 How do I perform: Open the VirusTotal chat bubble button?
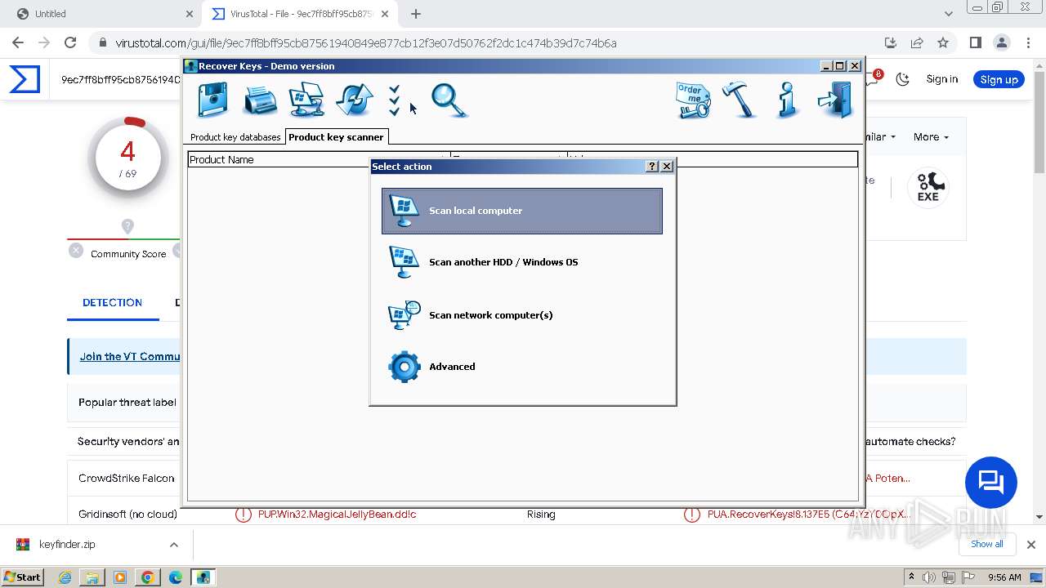[x=990, y=482]
